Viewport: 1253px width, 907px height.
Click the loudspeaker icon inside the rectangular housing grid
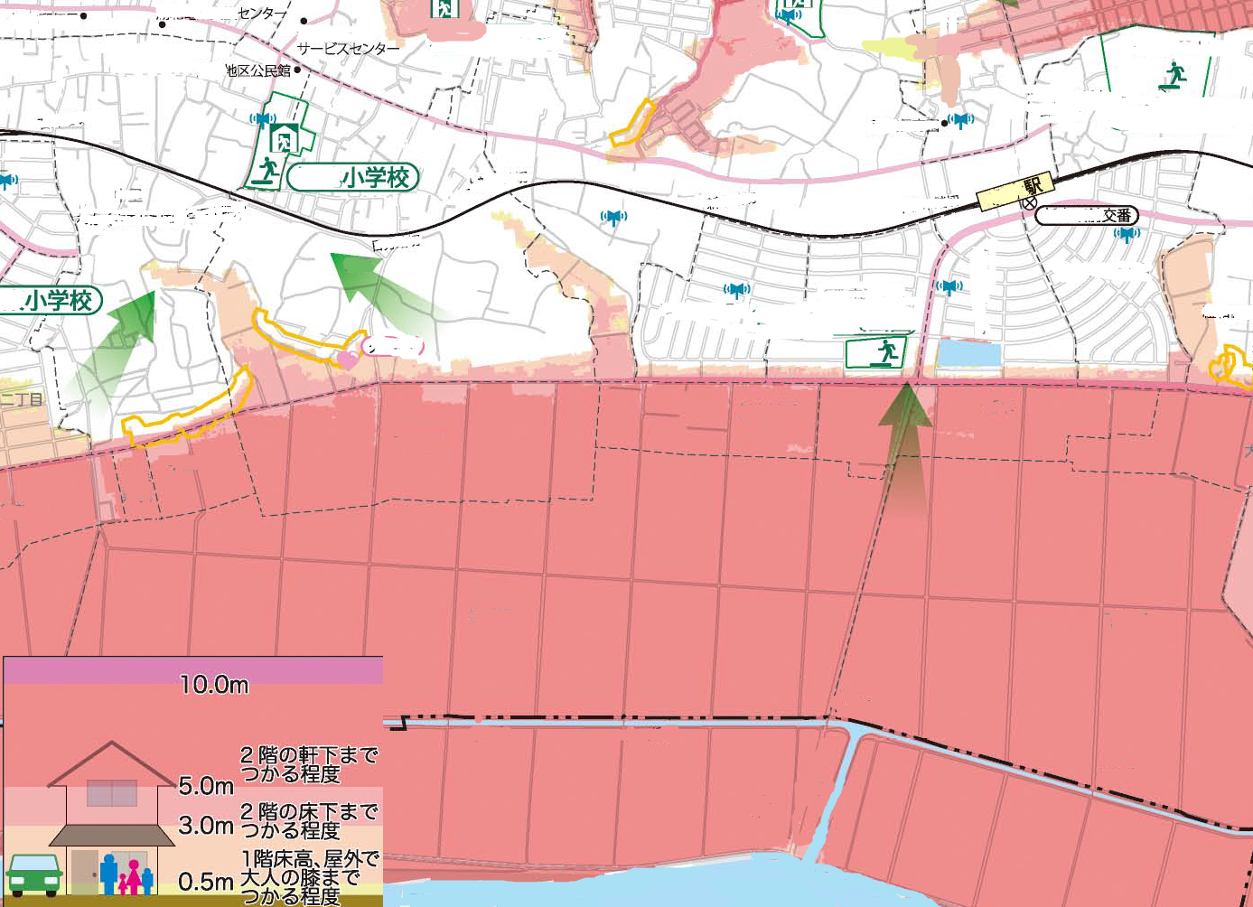(x=737, y=290)
